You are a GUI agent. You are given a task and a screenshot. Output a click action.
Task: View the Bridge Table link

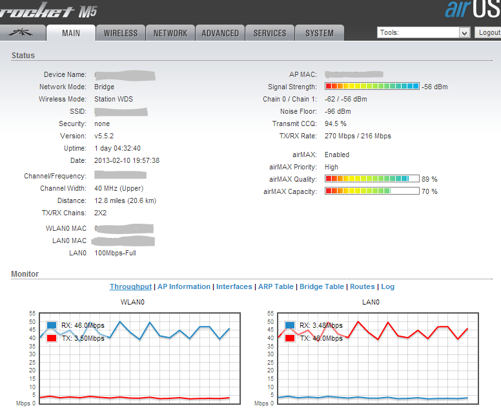[322, 286]
